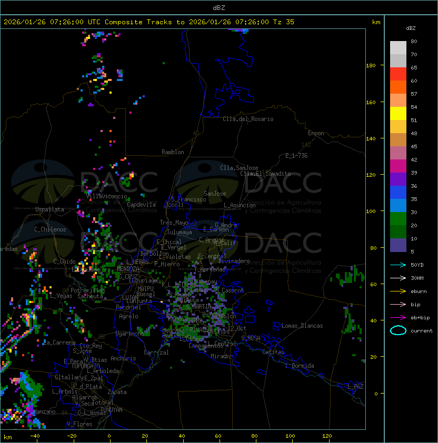Click the cyan current ellipse legend icon

pyautogui.click(x=398, y=330)
